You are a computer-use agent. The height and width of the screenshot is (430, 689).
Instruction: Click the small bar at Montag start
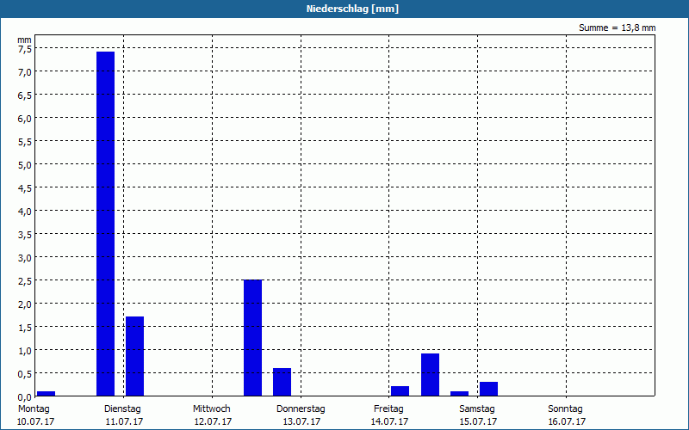coord(47,394)
